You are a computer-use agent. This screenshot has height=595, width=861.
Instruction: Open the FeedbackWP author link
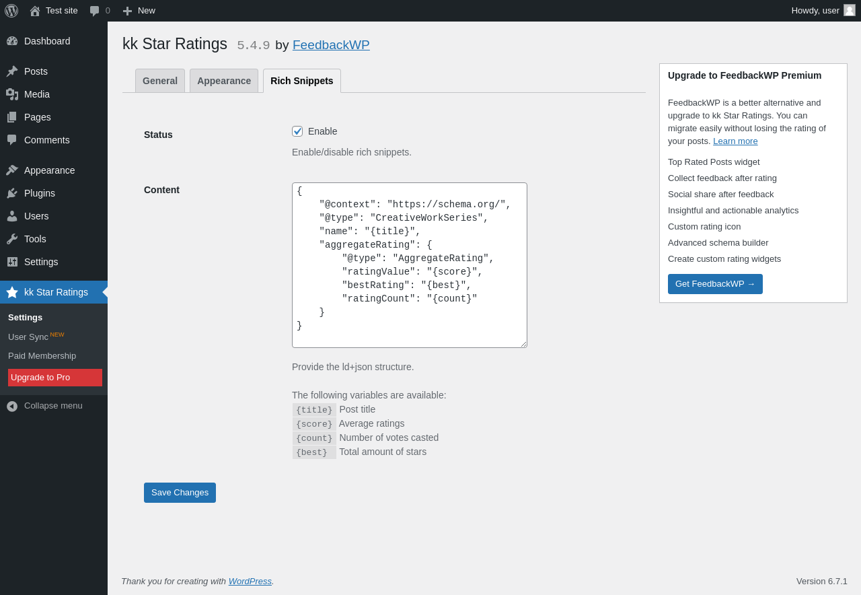331,45
